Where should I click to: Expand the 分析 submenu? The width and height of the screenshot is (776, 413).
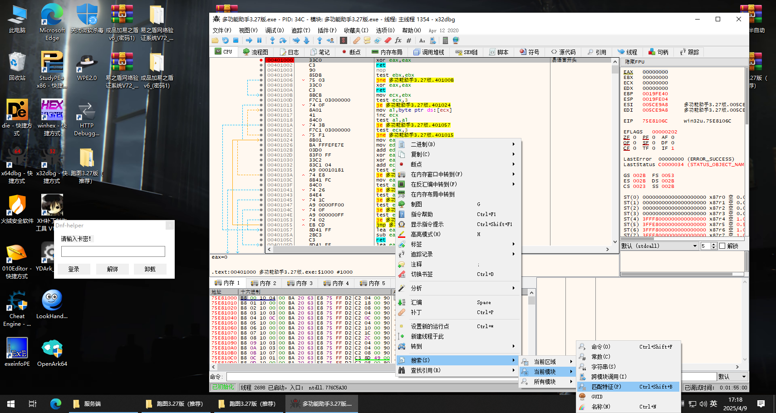(x=458, y=288)
